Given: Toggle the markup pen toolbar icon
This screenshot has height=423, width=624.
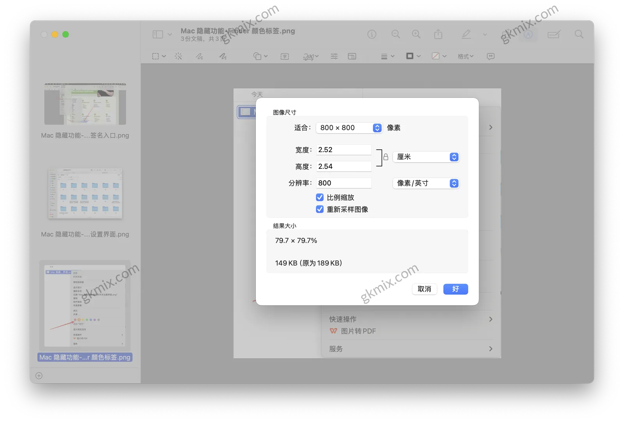Looking at the screenshot, I should click(x=466, y=34).
